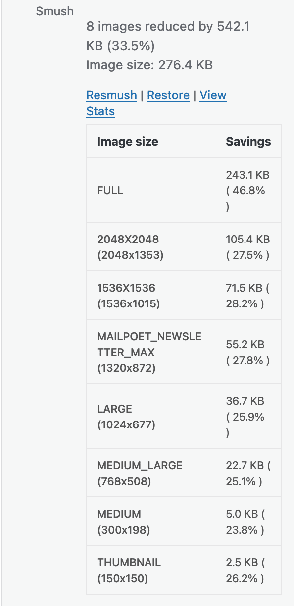Select the MEDIUM_LARGE (768x508) cell
This screenshot has height=606, width=294.
[x=140, y=473]
